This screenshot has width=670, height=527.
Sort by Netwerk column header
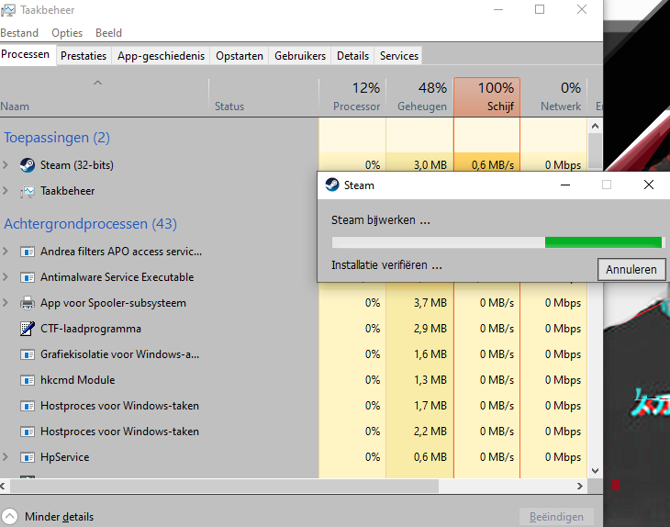(554, 97)
